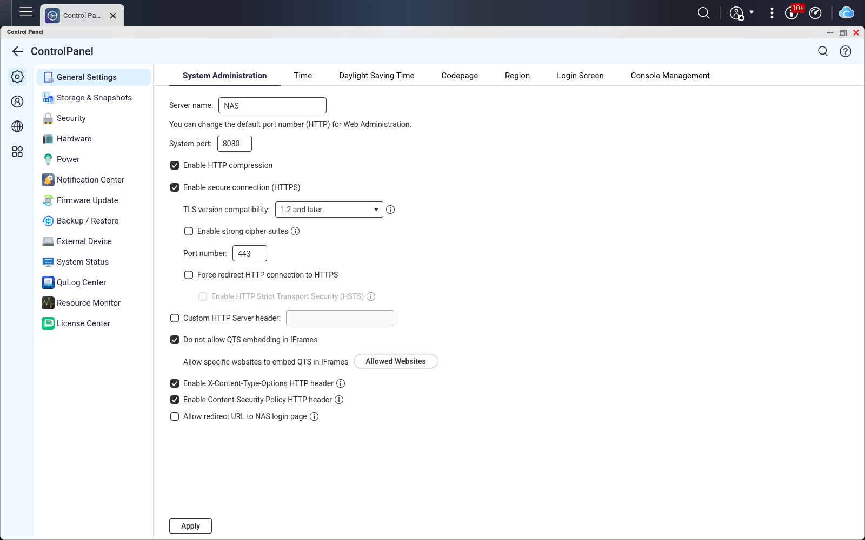Viewport: 865px width, 540px height.
Task: Open the Allowed Websites button
Action: 396,361
